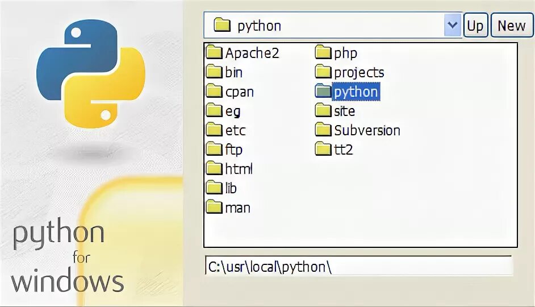Select the 'lib' folder name
Screen dimensions: 535x307
click(231, 188)
